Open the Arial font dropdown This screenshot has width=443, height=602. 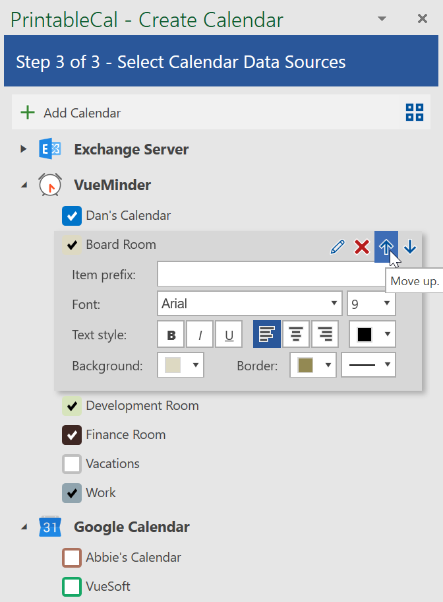click(250, 304)
